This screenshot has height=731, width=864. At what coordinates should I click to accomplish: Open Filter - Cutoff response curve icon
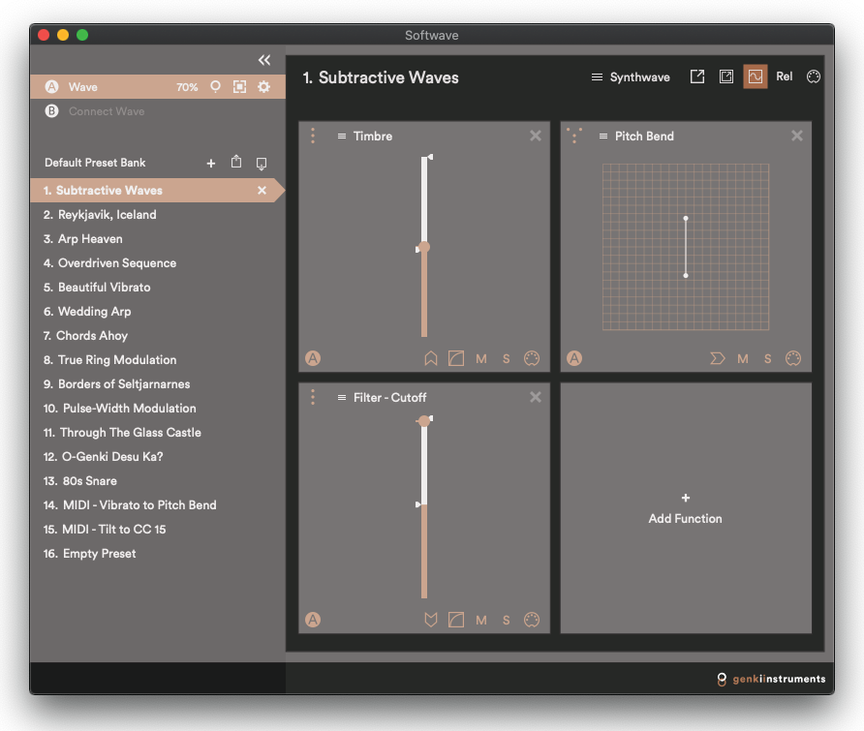pos(456,620)
